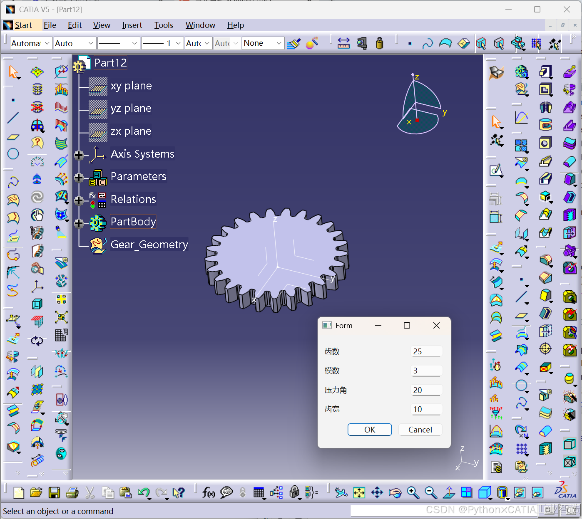Expand the PartBody tree node
Screen dimensions: 582x519
79,223
